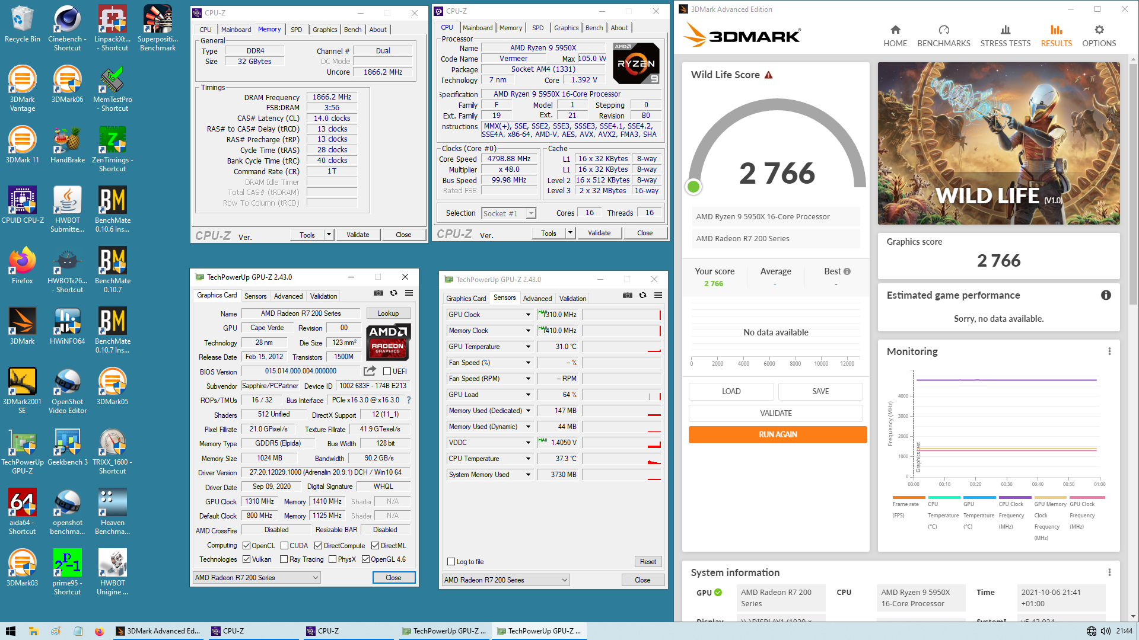This screenshot has height=640, width=1139.
Task: Click camera icon in GPU-Z Sensors window
Action: click(x=628, y=295)
